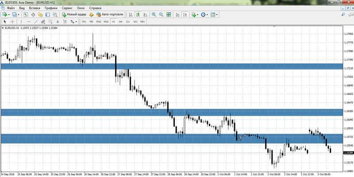The width and height of the screenshot is (354, 177).
Task: Toggle chart Auto Scroll
Action: [x=178, y=15]
